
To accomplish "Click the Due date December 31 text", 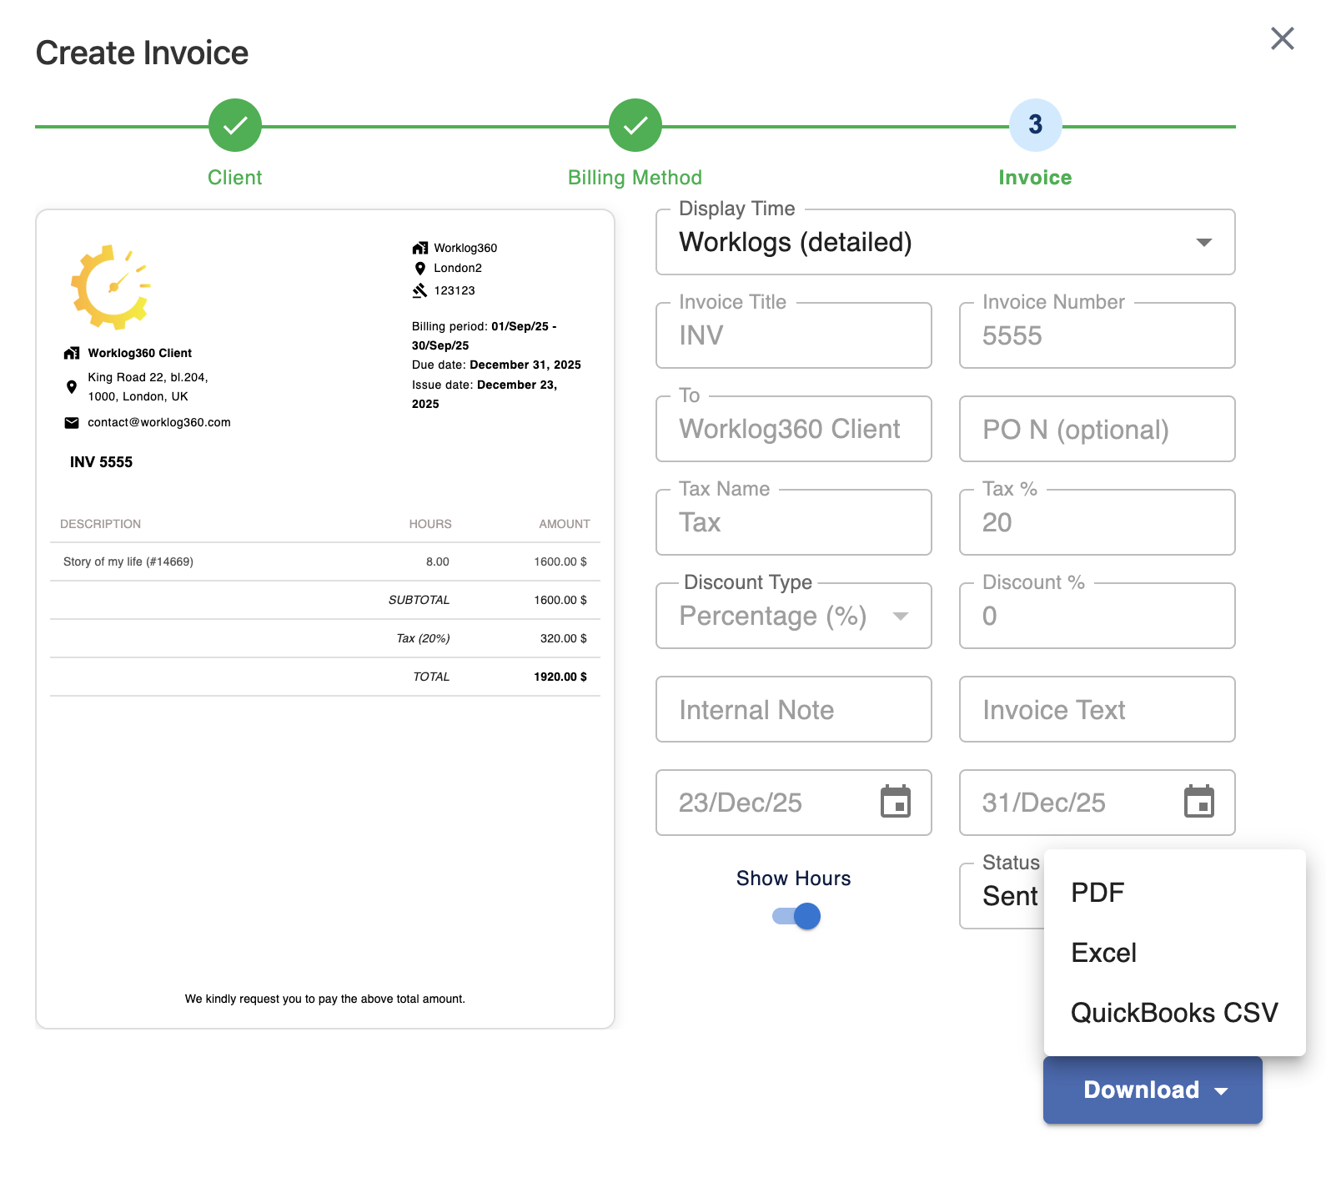I will [x=496, y=365].
